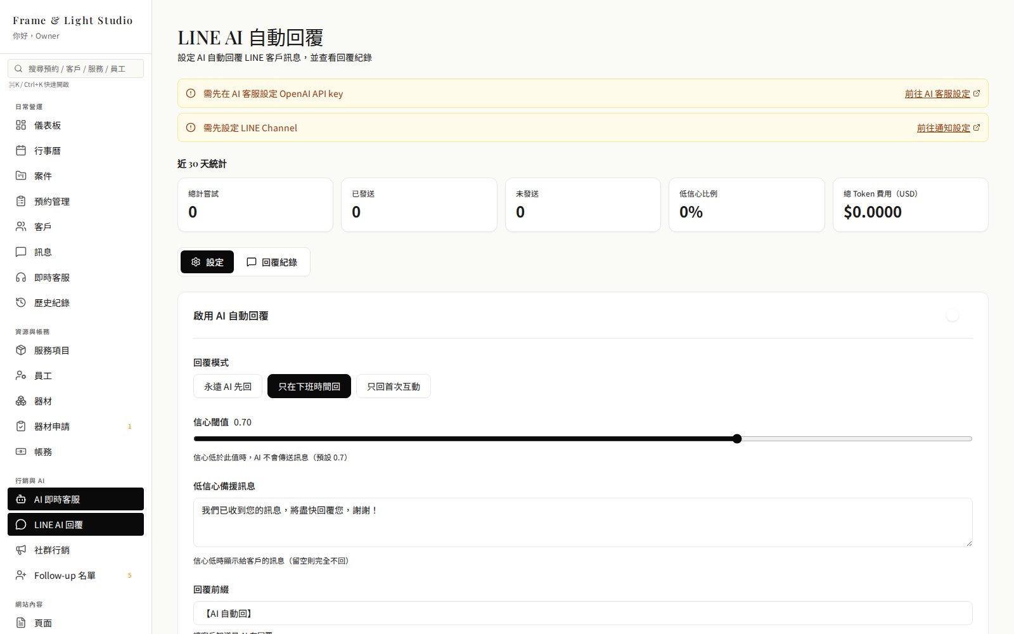Click the 員工 staff icon
This screenshot has height=634, width=1014.
click(21, 375)
